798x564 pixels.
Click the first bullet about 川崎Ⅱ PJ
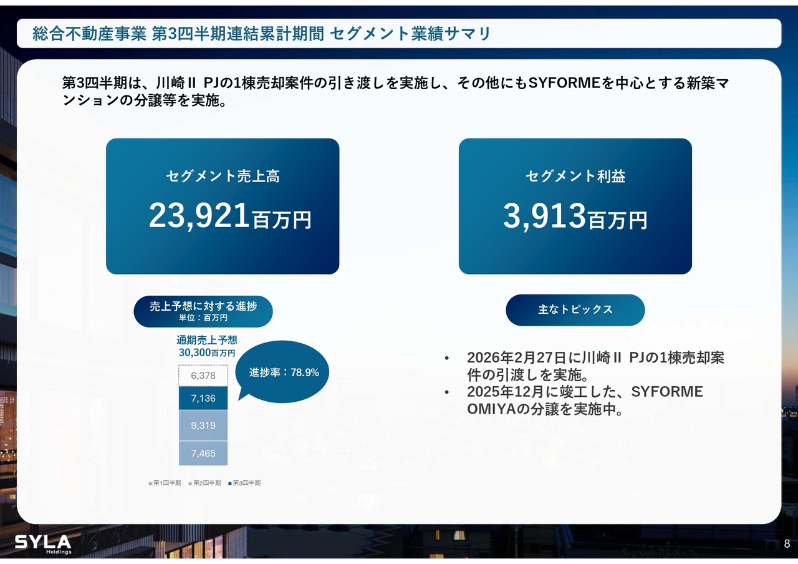pyautogui.click(x=595, y=367)
